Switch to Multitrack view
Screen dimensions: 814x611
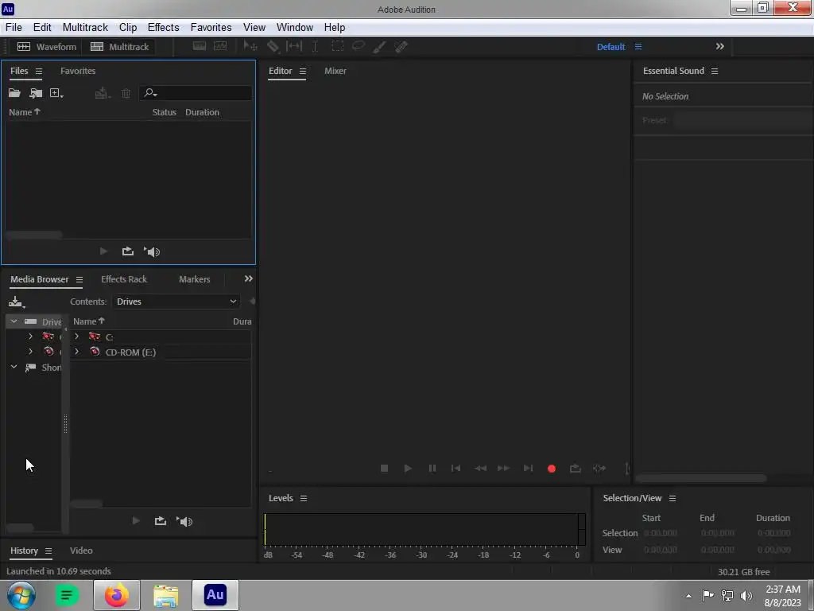pos(120,47)
